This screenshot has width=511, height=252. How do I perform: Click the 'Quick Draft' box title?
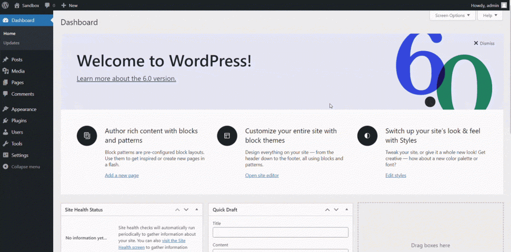225,210
